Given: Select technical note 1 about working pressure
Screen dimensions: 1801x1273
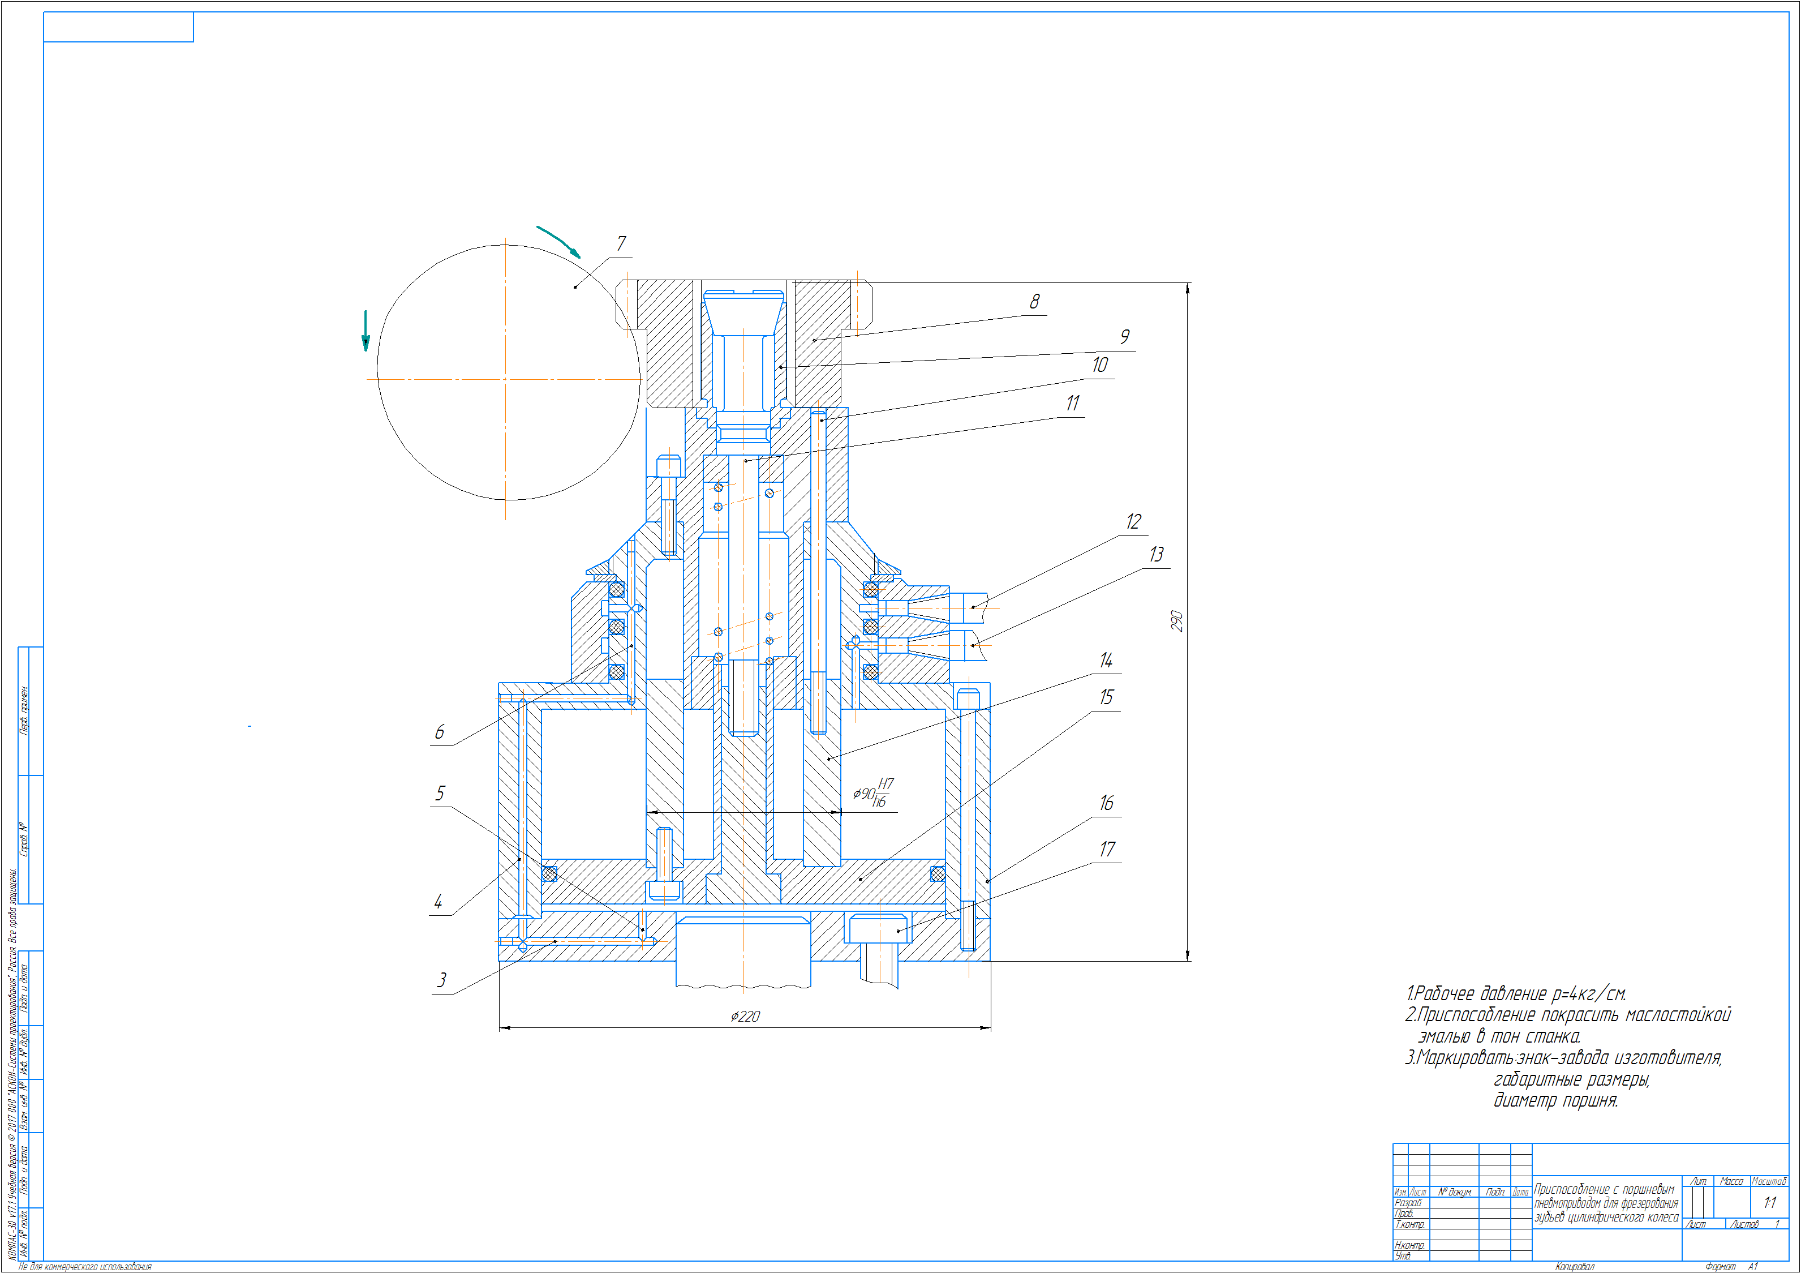Looking at the screenshot, I should (x=1515, y=995).
